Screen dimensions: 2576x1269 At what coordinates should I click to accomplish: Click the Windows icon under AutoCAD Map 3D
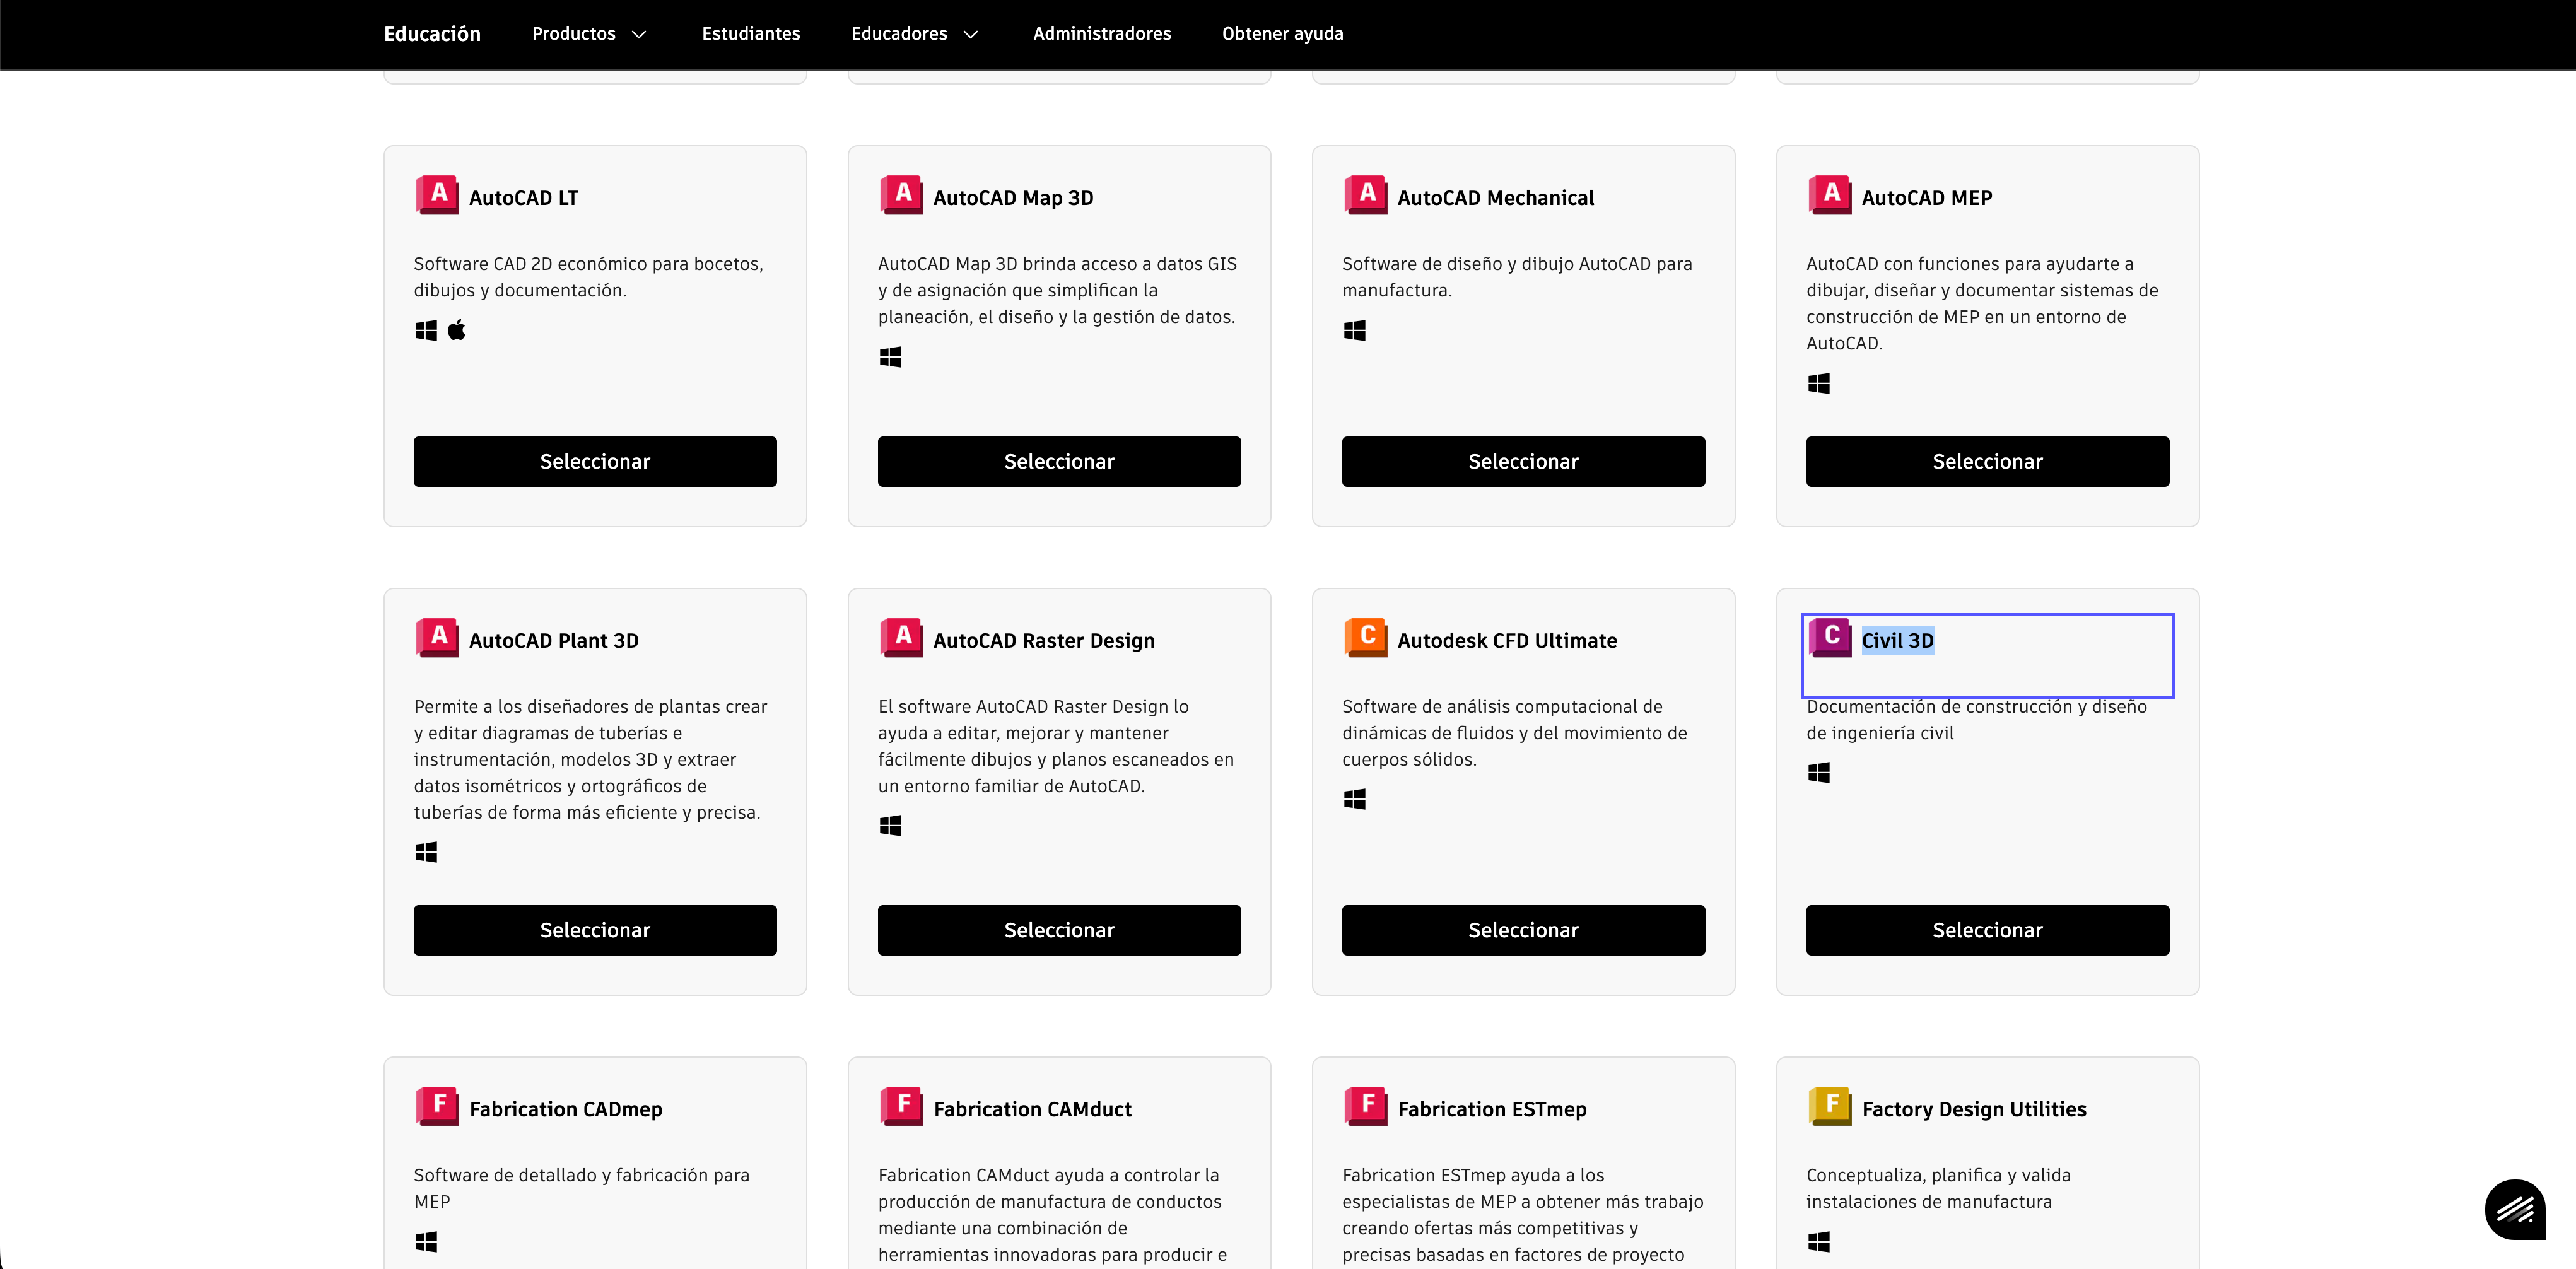[890, 357]
